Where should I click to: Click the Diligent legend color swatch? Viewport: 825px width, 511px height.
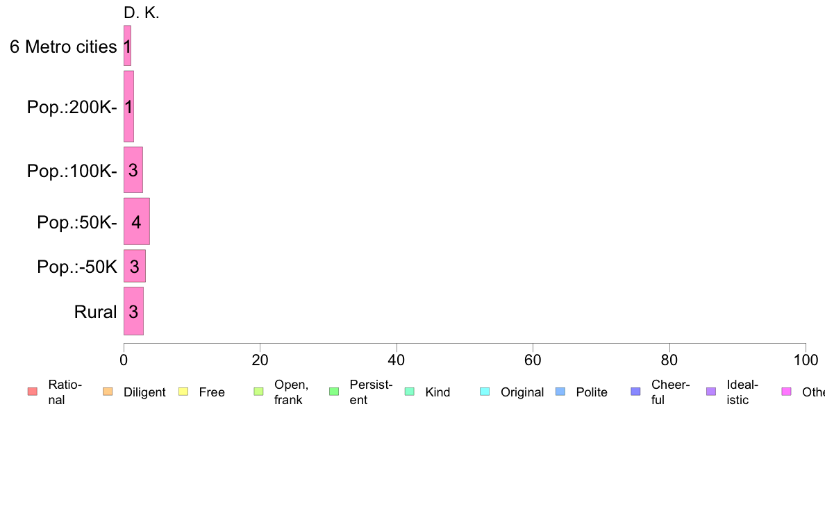[x=108, y=392]
